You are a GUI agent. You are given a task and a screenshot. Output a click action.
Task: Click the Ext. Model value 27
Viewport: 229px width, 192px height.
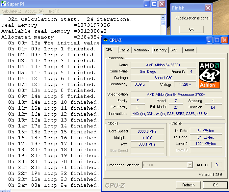(176, 107)
